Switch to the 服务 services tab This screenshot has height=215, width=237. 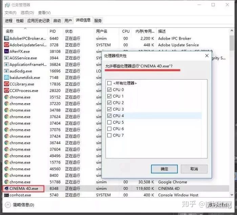[x=98, y=21]
